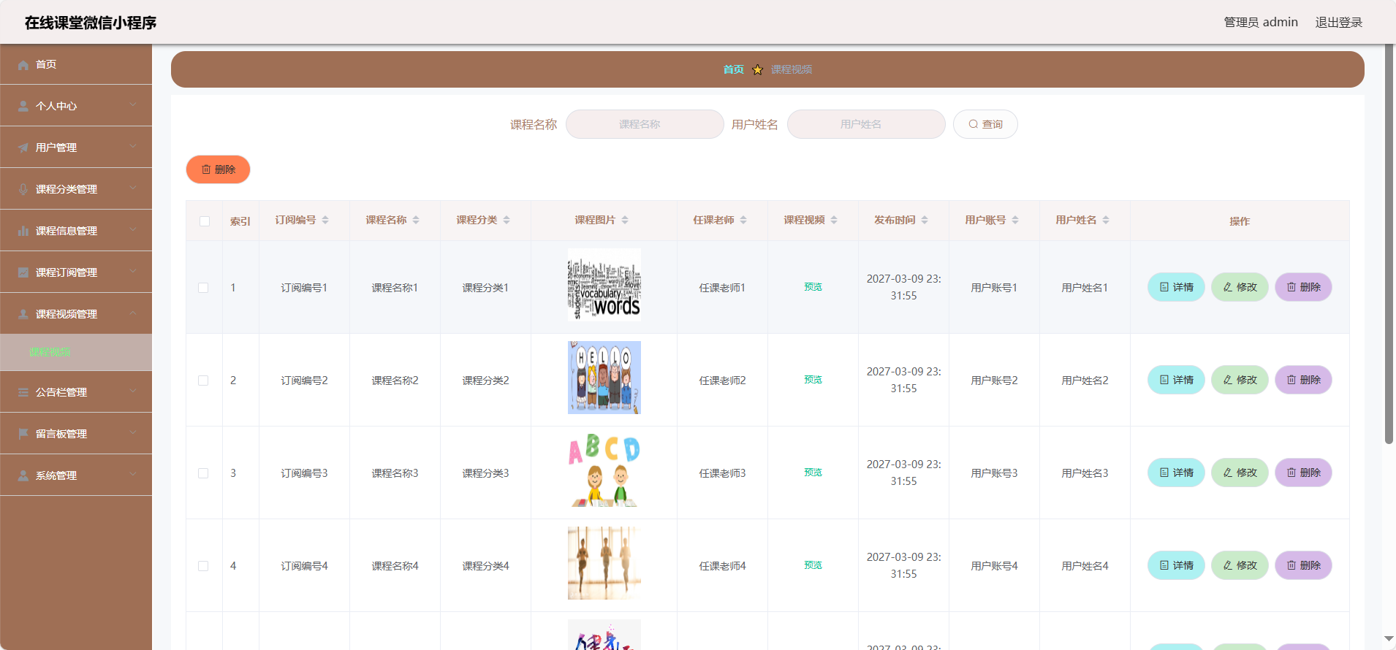Sort by 用户姓名 column arrows
This screenshot has height=650, width=1396.
point(1106,220)
